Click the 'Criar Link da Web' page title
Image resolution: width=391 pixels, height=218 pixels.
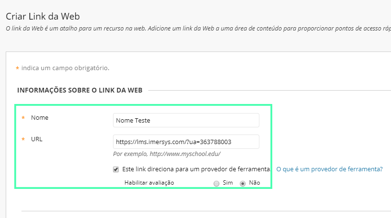tap(42, 17)
